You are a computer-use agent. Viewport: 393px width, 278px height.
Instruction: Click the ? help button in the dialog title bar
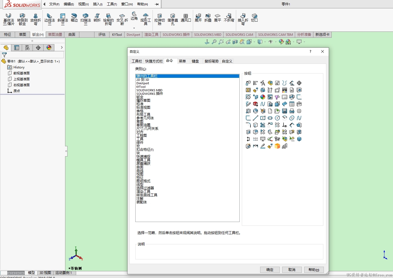click(310, 51)
